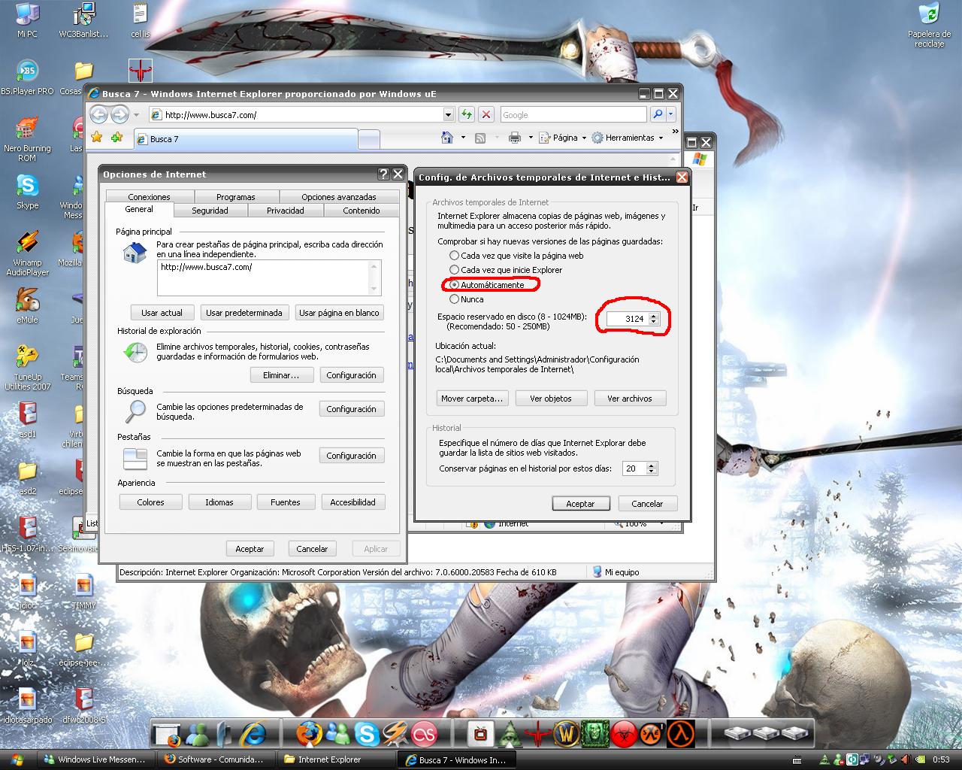
Task: Open a new blank IE tab
Action: 368,139
